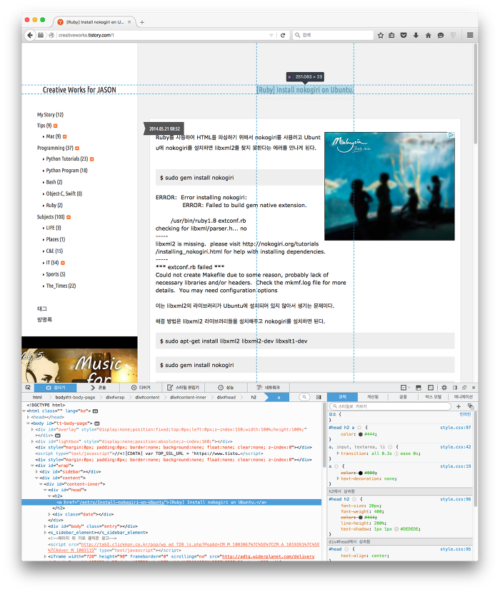Switch to the Console (콘솔) tab

(98, 388)
